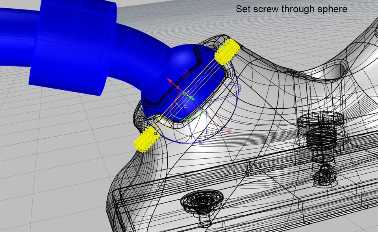Viewport: 378px width, 232px height.
Task: Click the white dot along the yellow axis
Action: point(189,91)
